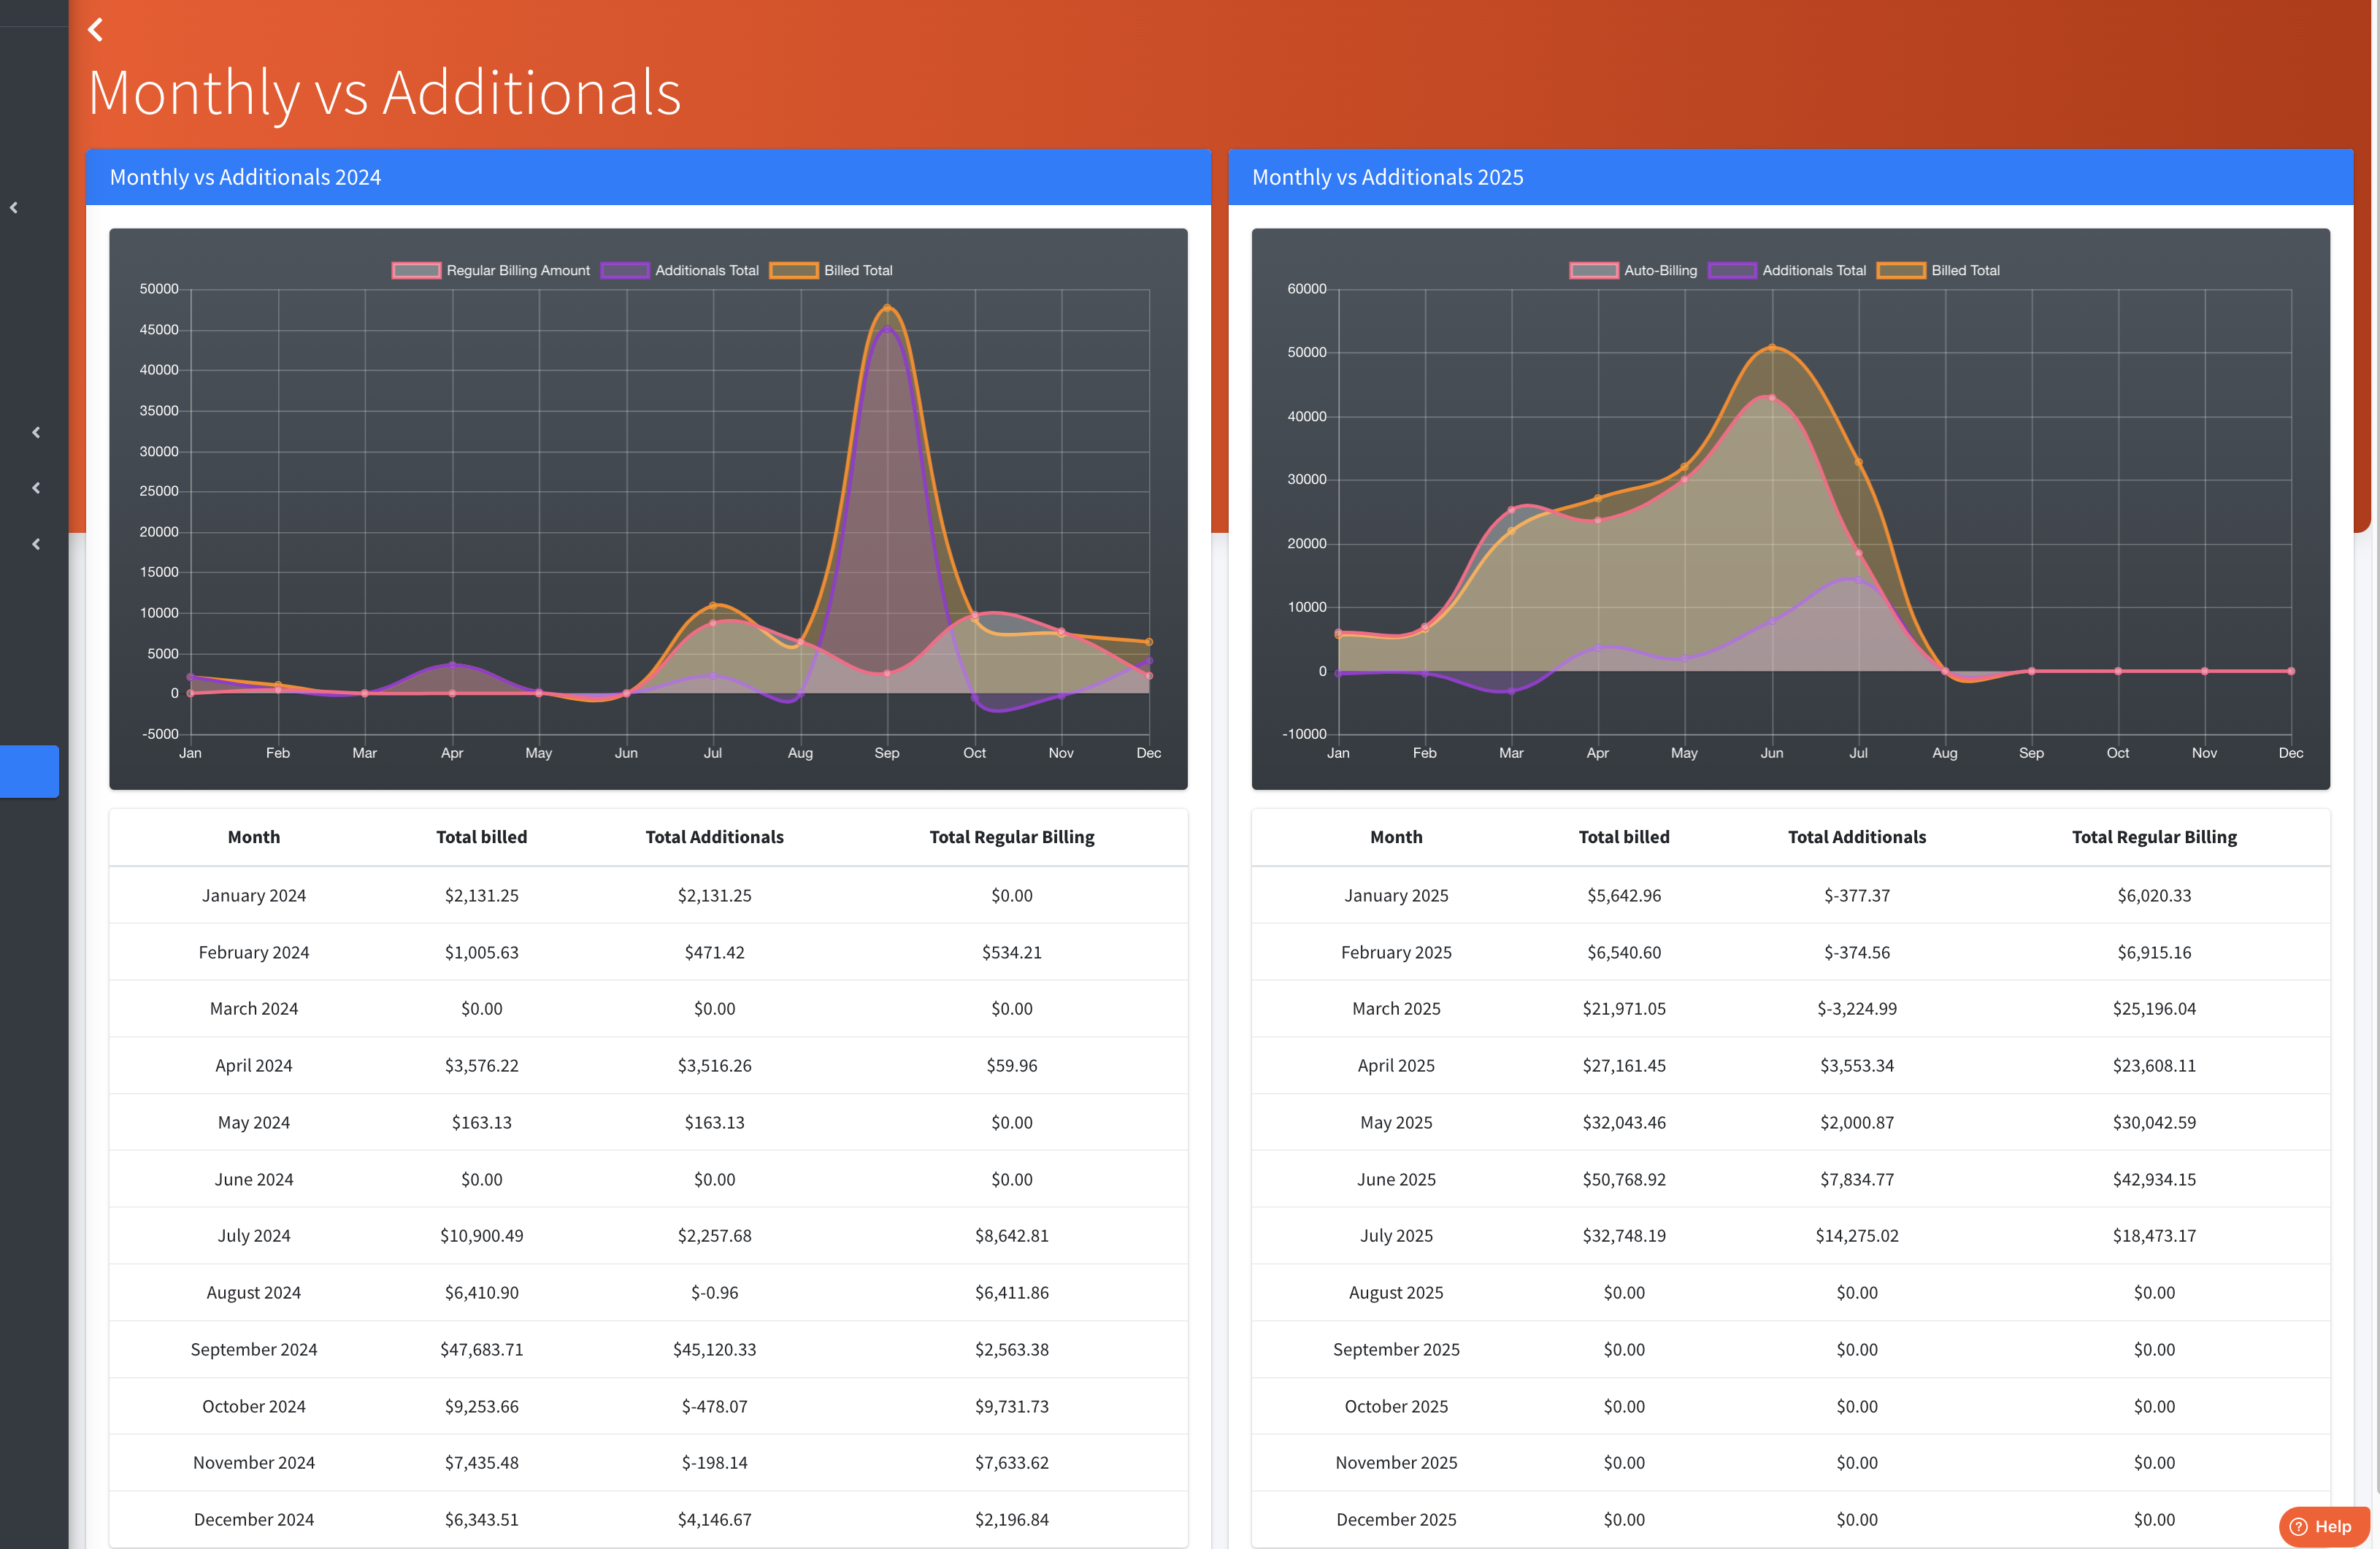Click the September 2024 table row
Viewport: 2380px width, 1549px height.
point(647,1349)
